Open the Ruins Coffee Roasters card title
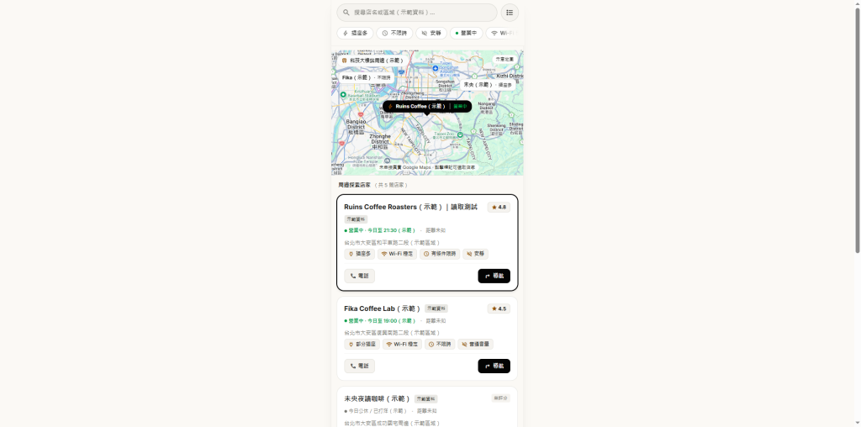 [410, 207]
